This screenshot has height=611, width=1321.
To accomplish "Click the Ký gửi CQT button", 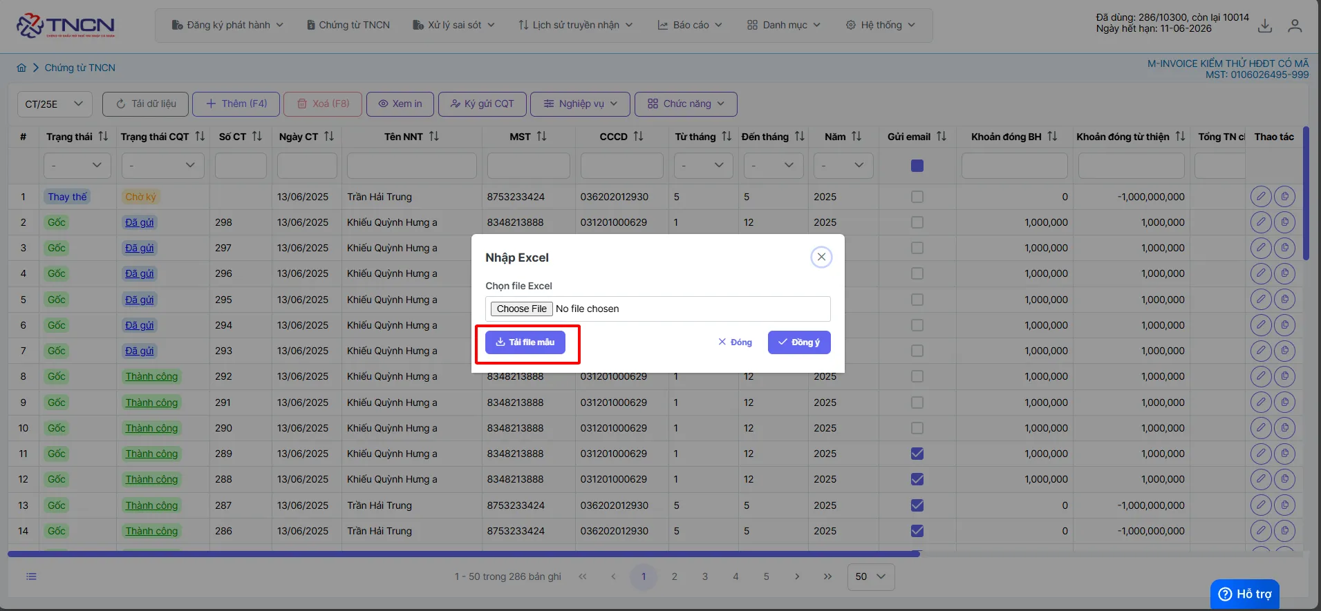I will point(482,104).
